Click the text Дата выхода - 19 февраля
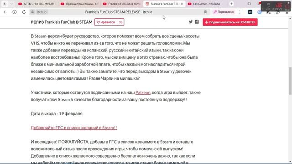The width and height of the screenshot is (292, 164). point(57,113)
